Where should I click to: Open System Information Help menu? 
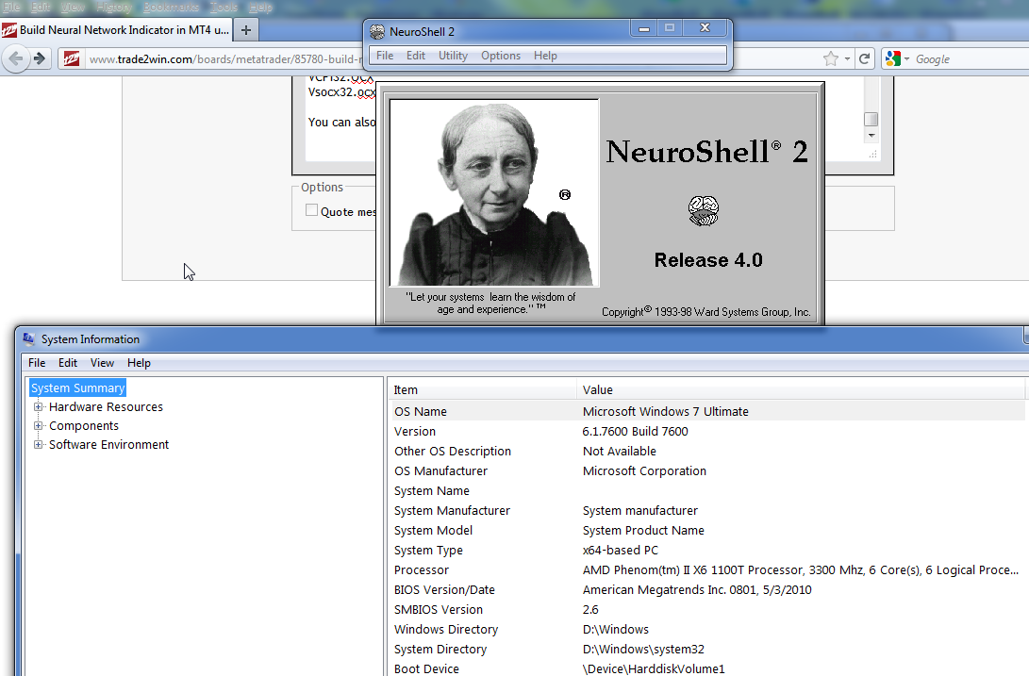click(x=140, y=363)
